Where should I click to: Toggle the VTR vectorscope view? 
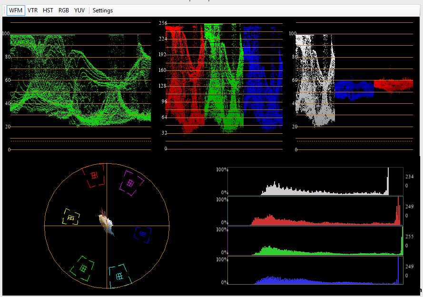[x=32, y=10]
